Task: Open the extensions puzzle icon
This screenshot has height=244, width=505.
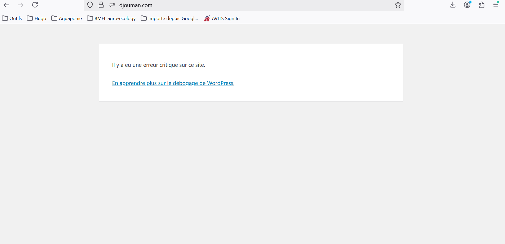Action: coord(482,5)
